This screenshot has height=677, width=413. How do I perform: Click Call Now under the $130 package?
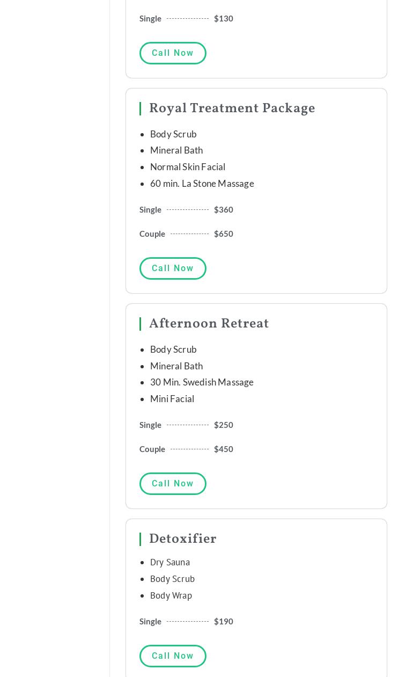[173, 53]
